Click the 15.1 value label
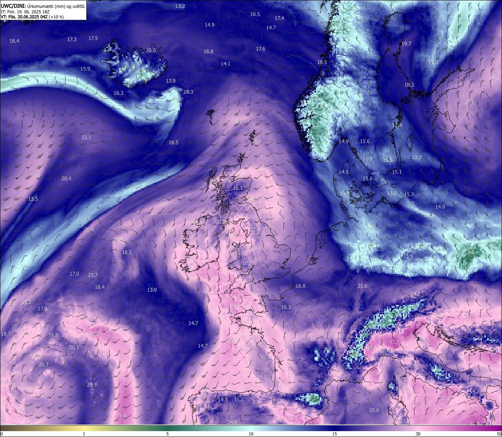The width and height of the screenshot is (502, 437). (x=397, y=172)
